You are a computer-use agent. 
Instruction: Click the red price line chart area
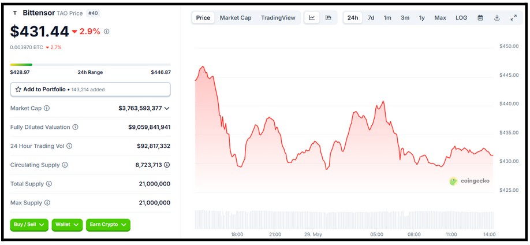[x=344, y=129]
